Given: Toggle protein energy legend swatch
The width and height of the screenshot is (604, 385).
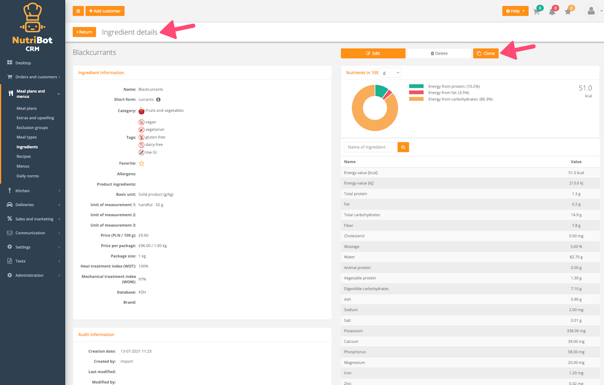Looking at the screenshot, I should pyautogui.click(x=416, y=86).
